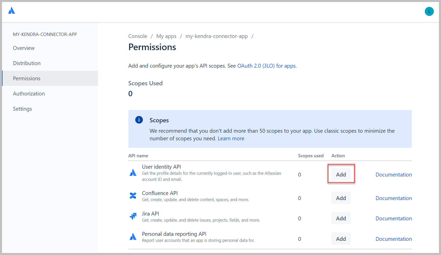Open the Settings sidebar section
Screen dimensions: 441x255
[x=22, y=109]
